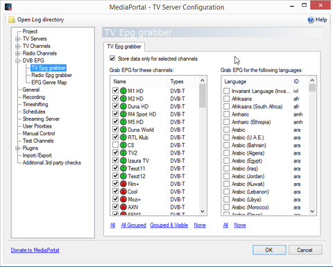The image size is (333, 267).
Task: Click the None link under languages list
Action: pos(240,225)
